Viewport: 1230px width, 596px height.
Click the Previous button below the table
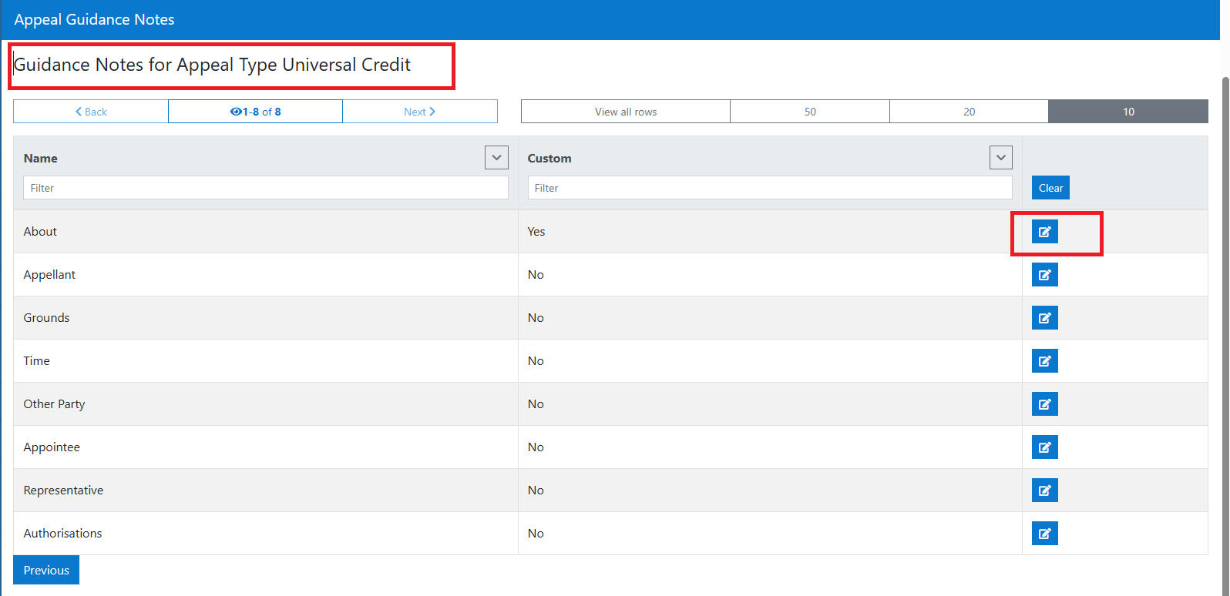[46, 571]
